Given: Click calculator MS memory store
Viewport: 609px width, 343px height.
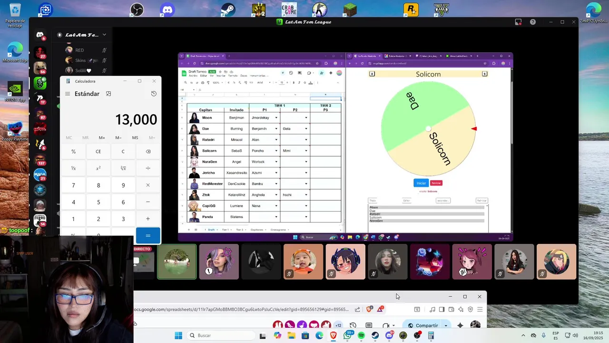Looking at the screenshot, I should coord(135,138).
